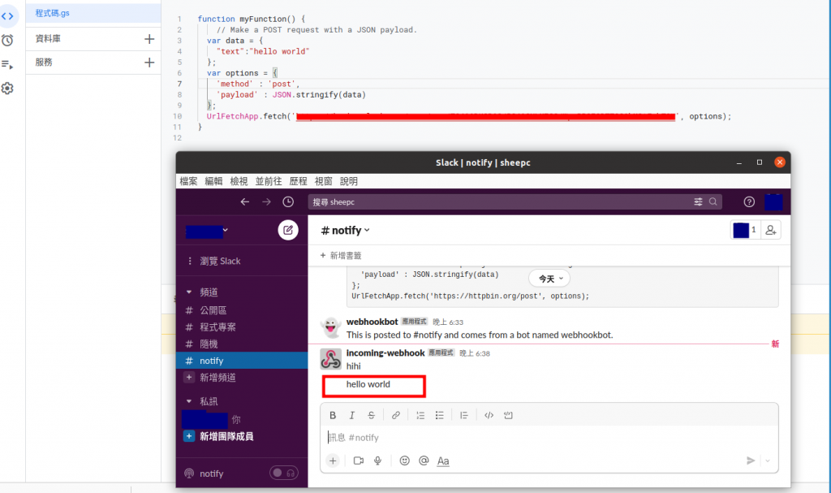Mention someone with the @ icon
831x493 pixels.
pos(424,461)
